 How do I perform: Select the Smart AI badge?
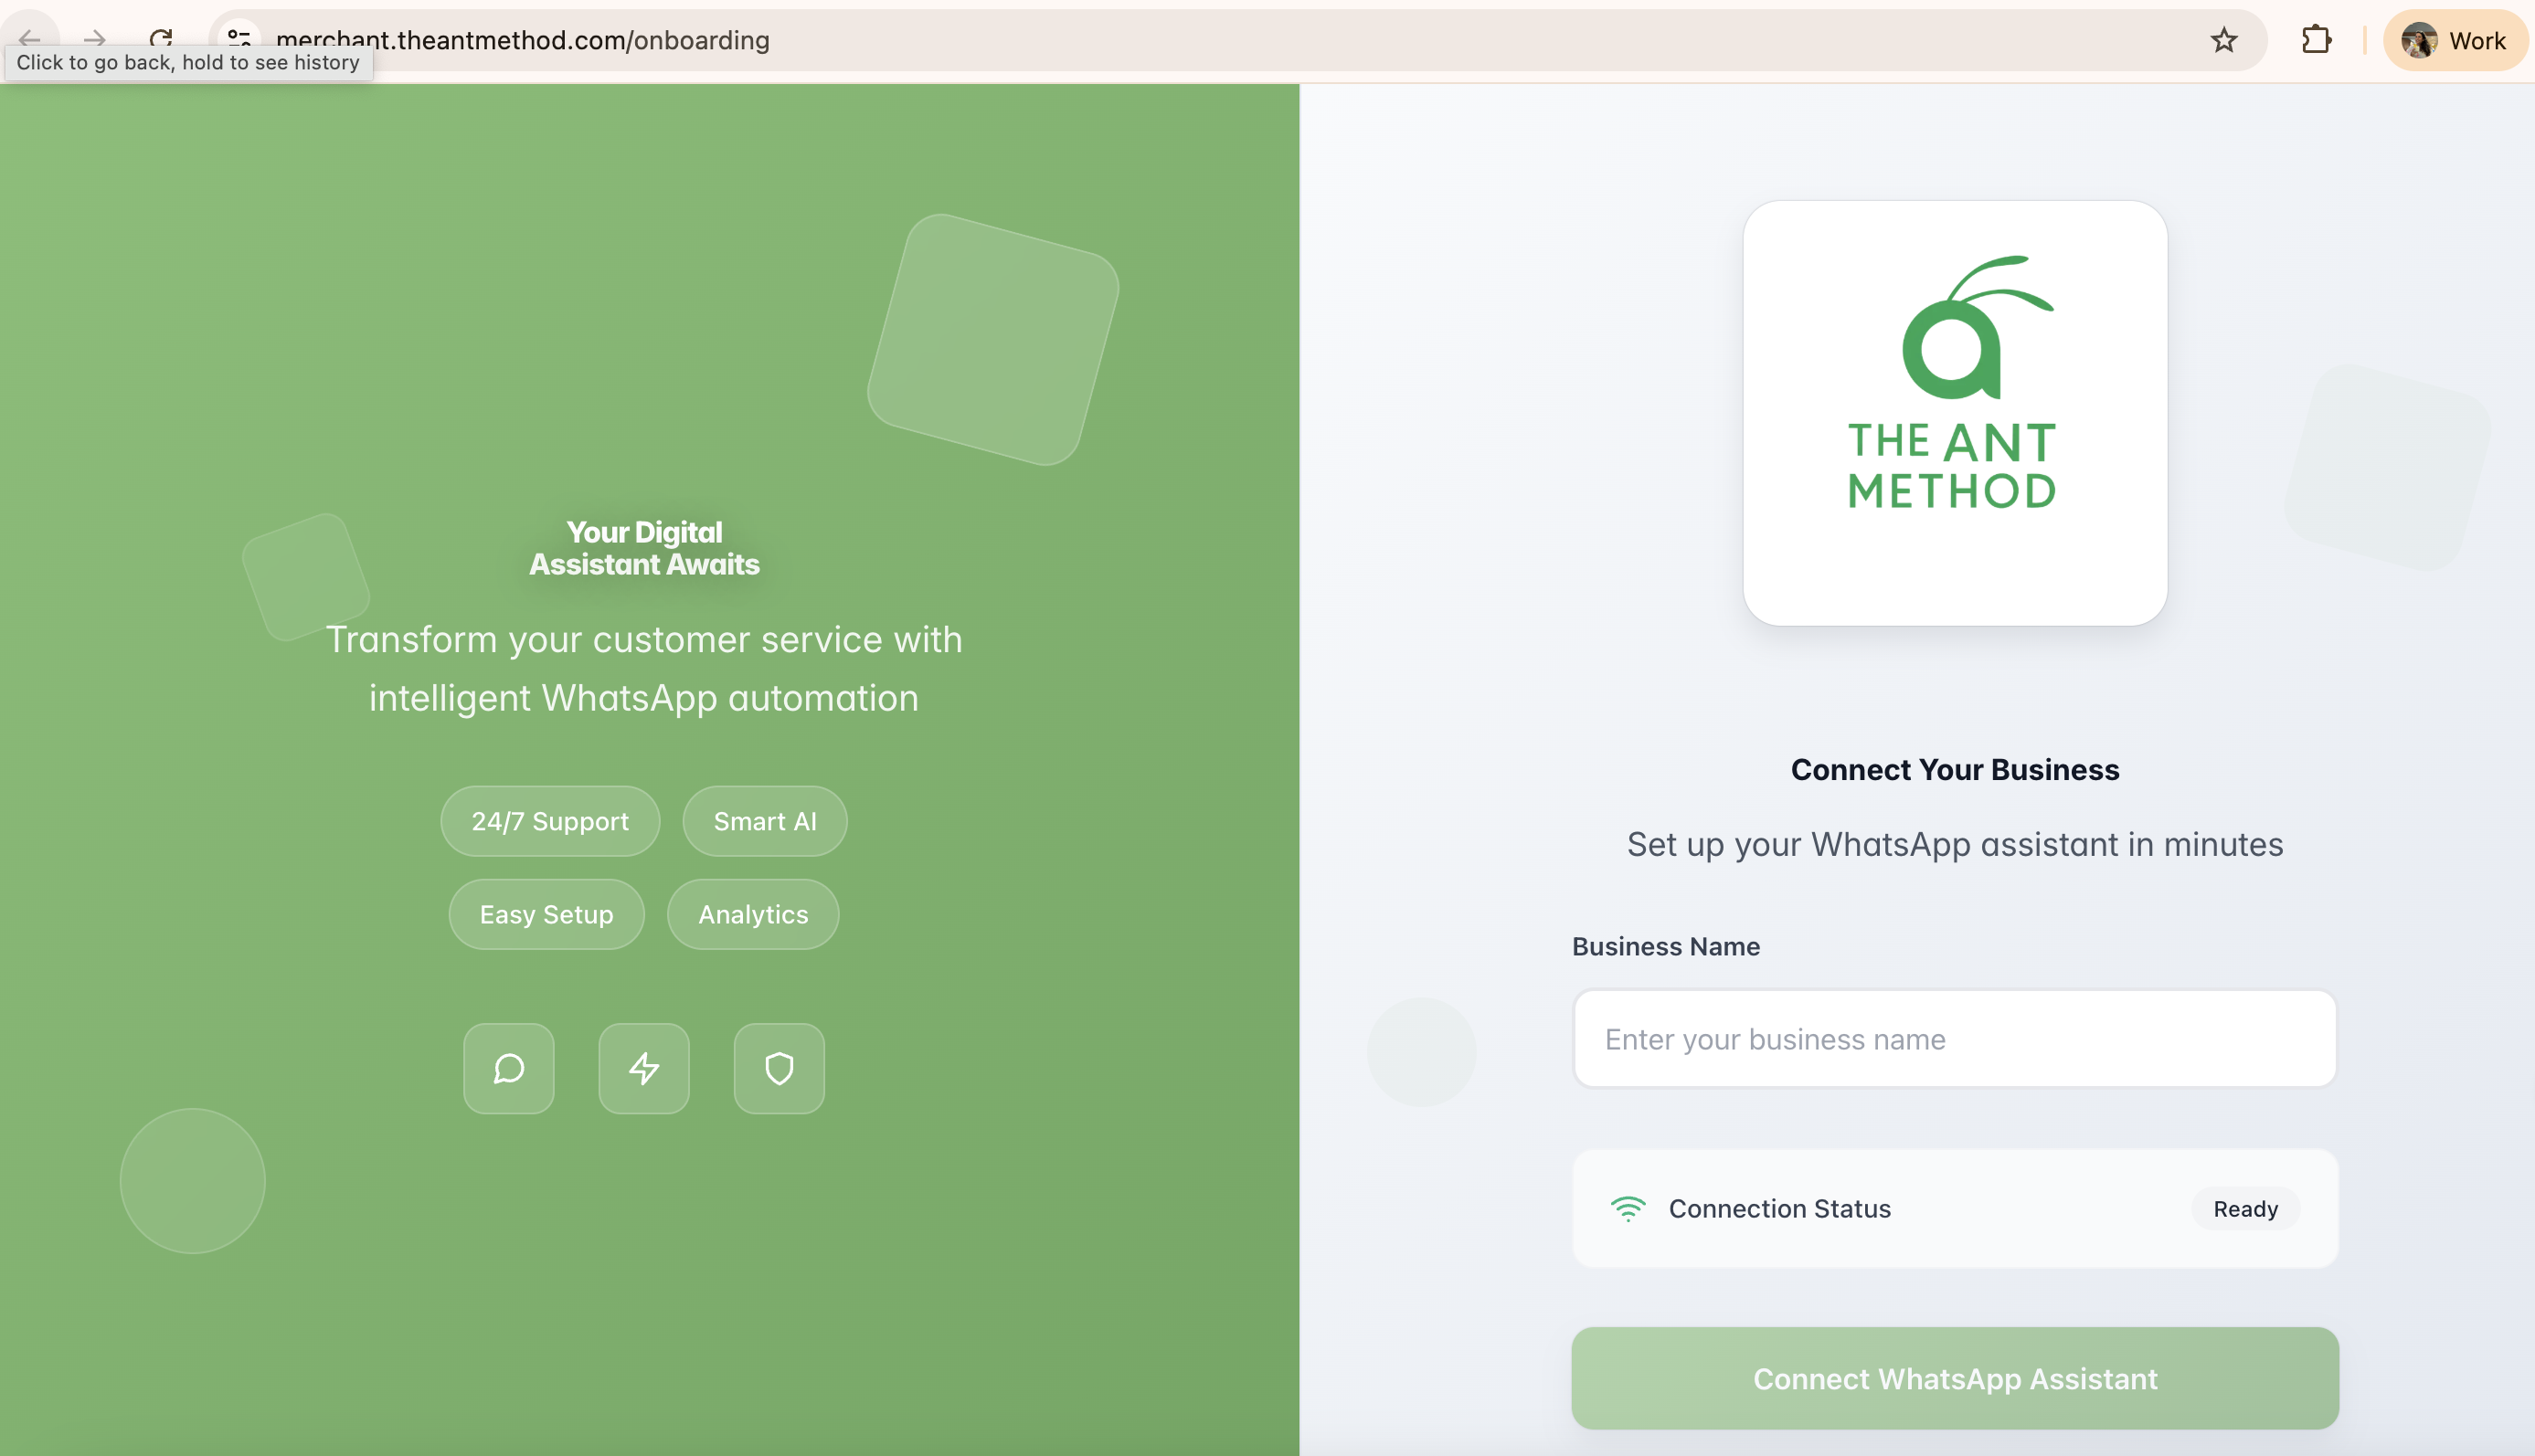pyautogui.click(x=764, y=821)
